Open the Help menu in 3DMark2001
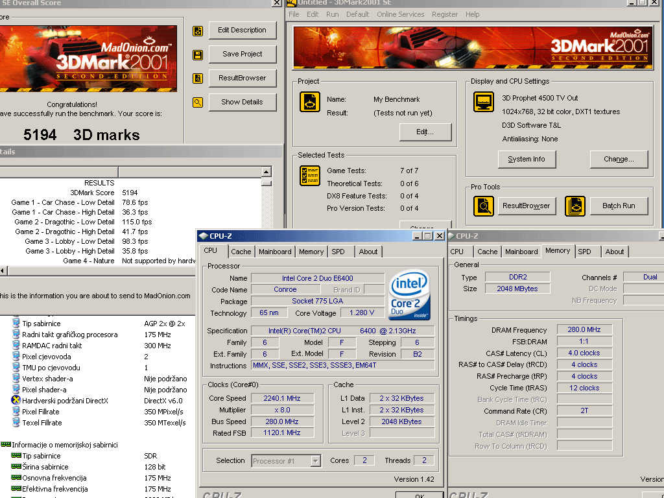Viewport: 664px width, 498px height. click(x=473, y=14)
